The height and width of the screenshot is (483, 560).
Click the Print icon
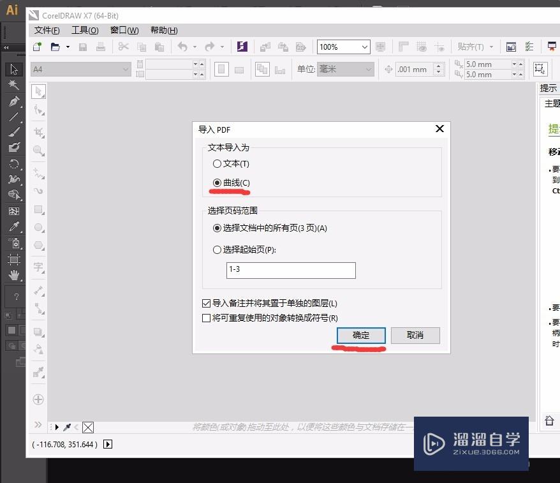coord(101,47)
